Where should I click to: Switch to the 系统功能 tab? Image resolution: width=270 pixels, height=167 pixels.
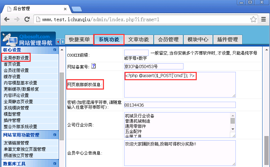point(109,40)
